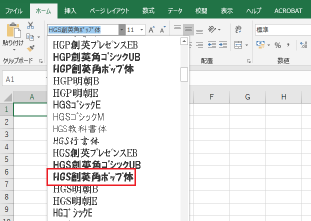The image size is (311, 221).
Task: Apply bottom vertical alignment
Action: (x=199, y=31)
